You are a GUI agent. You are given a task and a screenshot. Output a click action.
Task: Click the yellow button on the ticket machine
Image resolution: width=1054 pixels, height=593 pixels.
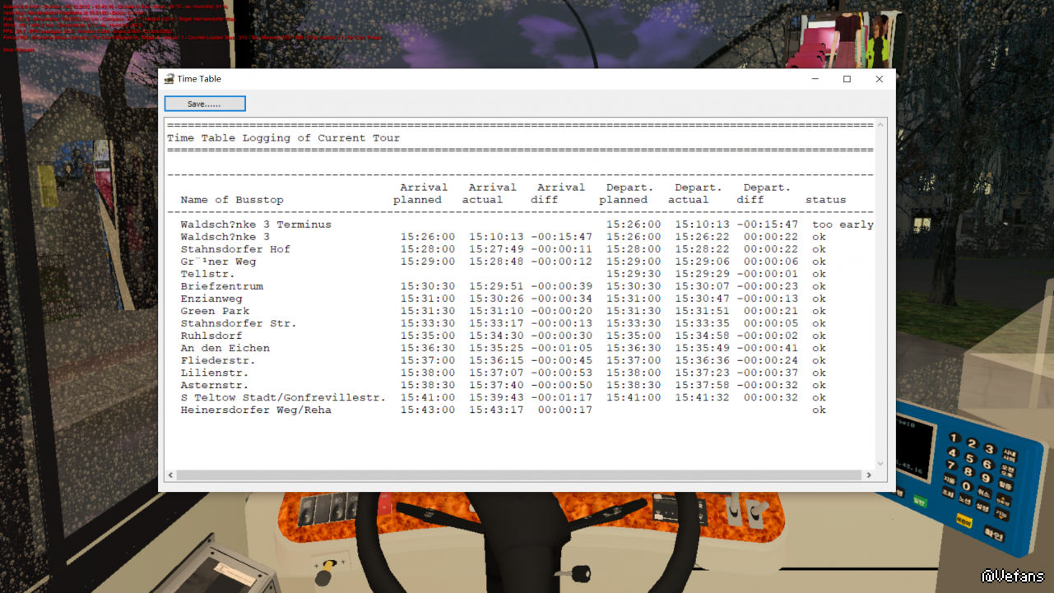tap(963, 521)
